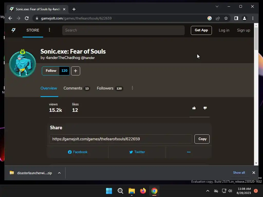Select the share URL text field
The image size is (263, 197).
(121, 139)
